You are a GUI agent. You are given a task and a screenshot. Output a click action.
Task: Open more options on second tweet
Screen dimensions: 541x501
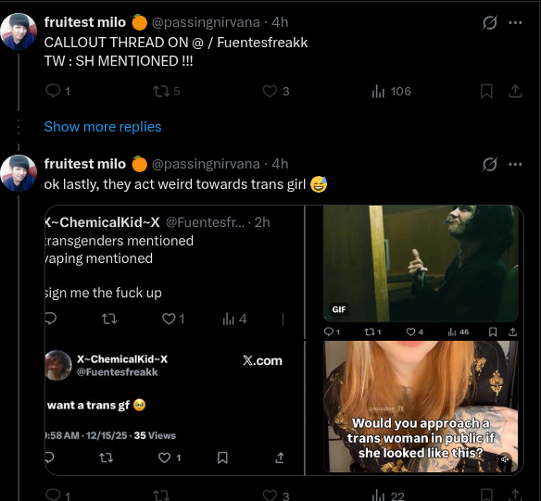tap(515, 165)
